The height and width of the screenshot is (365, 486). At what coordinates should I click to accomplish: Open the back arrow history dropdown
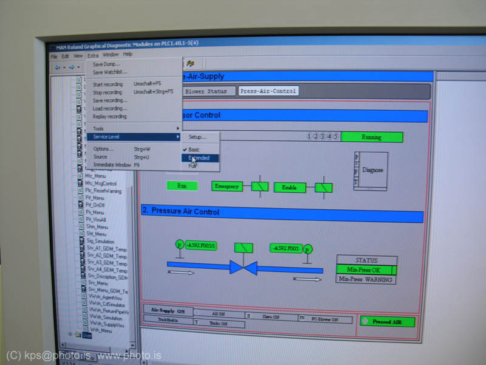(x=64, y=68)
